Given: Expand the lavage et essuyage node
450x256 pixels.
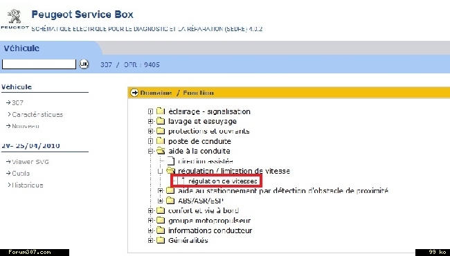Looking at the screenshot, I should click(150, 121).
